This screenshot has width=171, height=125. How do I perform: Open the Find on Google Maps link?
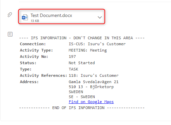[91, 102]
